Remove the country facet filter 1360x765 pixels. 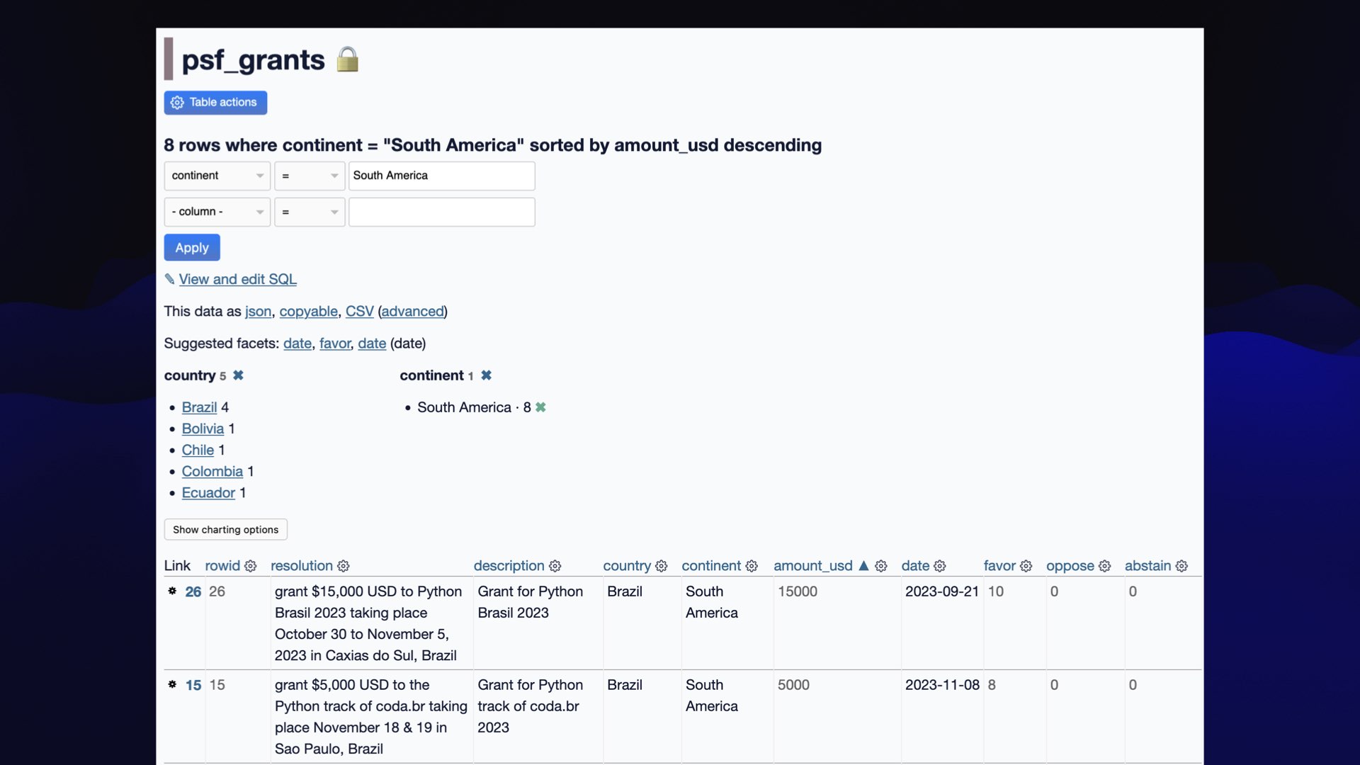(237, 375)
